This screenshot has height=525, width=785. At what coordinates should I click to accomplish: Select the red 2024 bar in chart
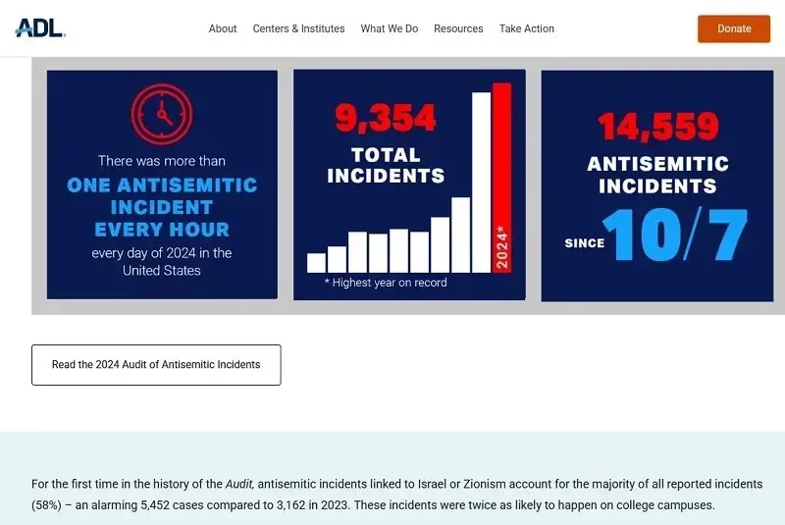[x=501, y=177]
